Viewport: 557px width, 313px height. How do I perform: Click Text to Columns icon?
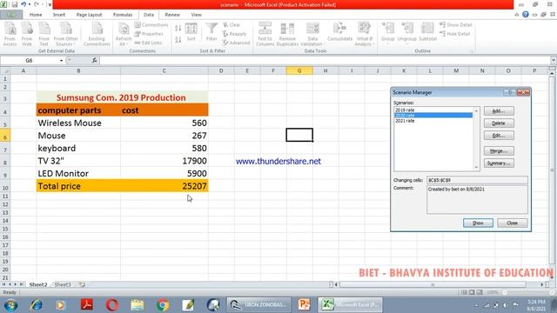click(265, 34)
